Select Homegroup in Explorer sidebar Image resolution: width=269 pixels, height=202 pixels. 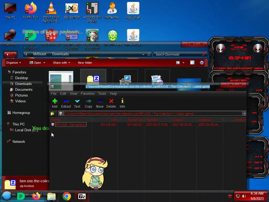(x=21, y=113)
